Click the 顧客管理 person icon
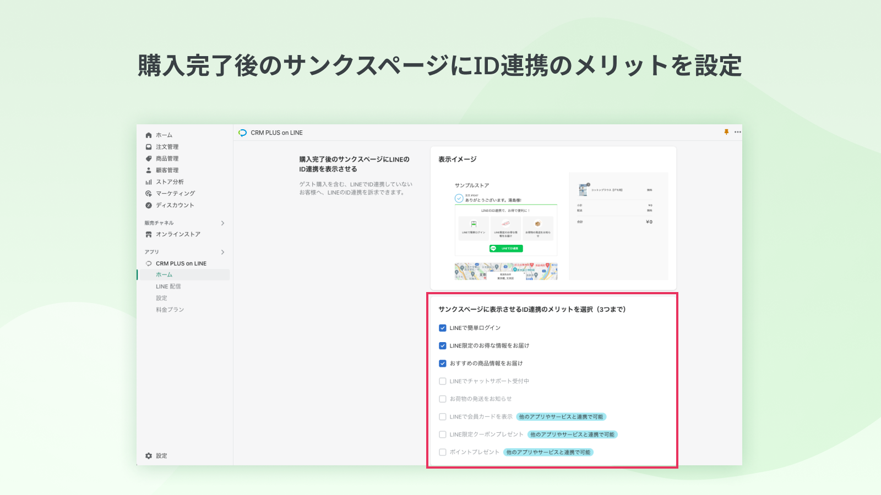 pyautogui.click(x=149, y=170)
